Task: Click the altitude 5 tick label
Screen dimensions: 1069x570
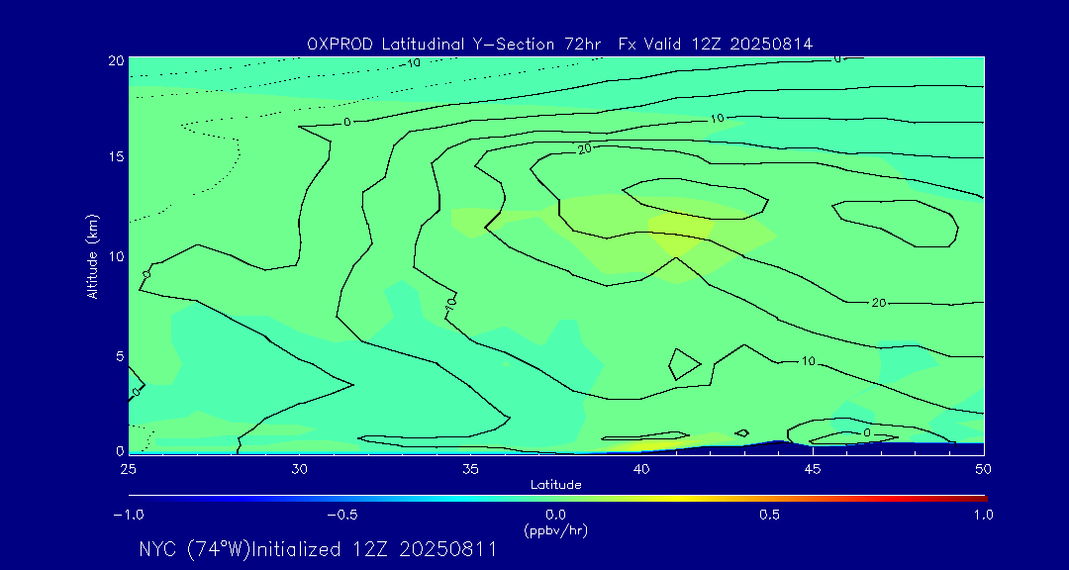Action: coord(119,355)
